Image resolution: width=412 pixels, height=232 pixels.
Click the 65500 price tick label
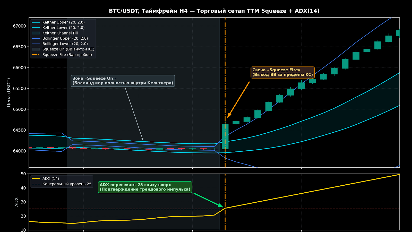click(x=20, y=89)
